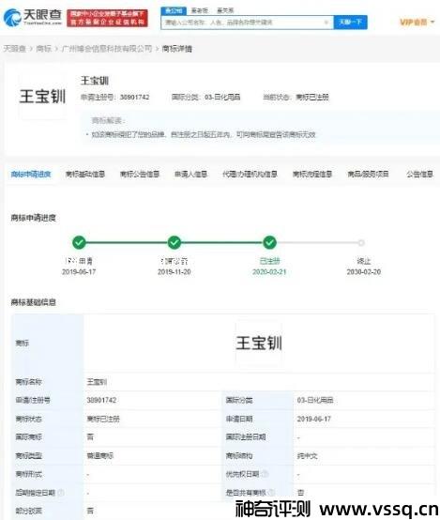Open the VIP会员 dropdown
Viewport: 440px width, 520px height.
tap(417, 23)
